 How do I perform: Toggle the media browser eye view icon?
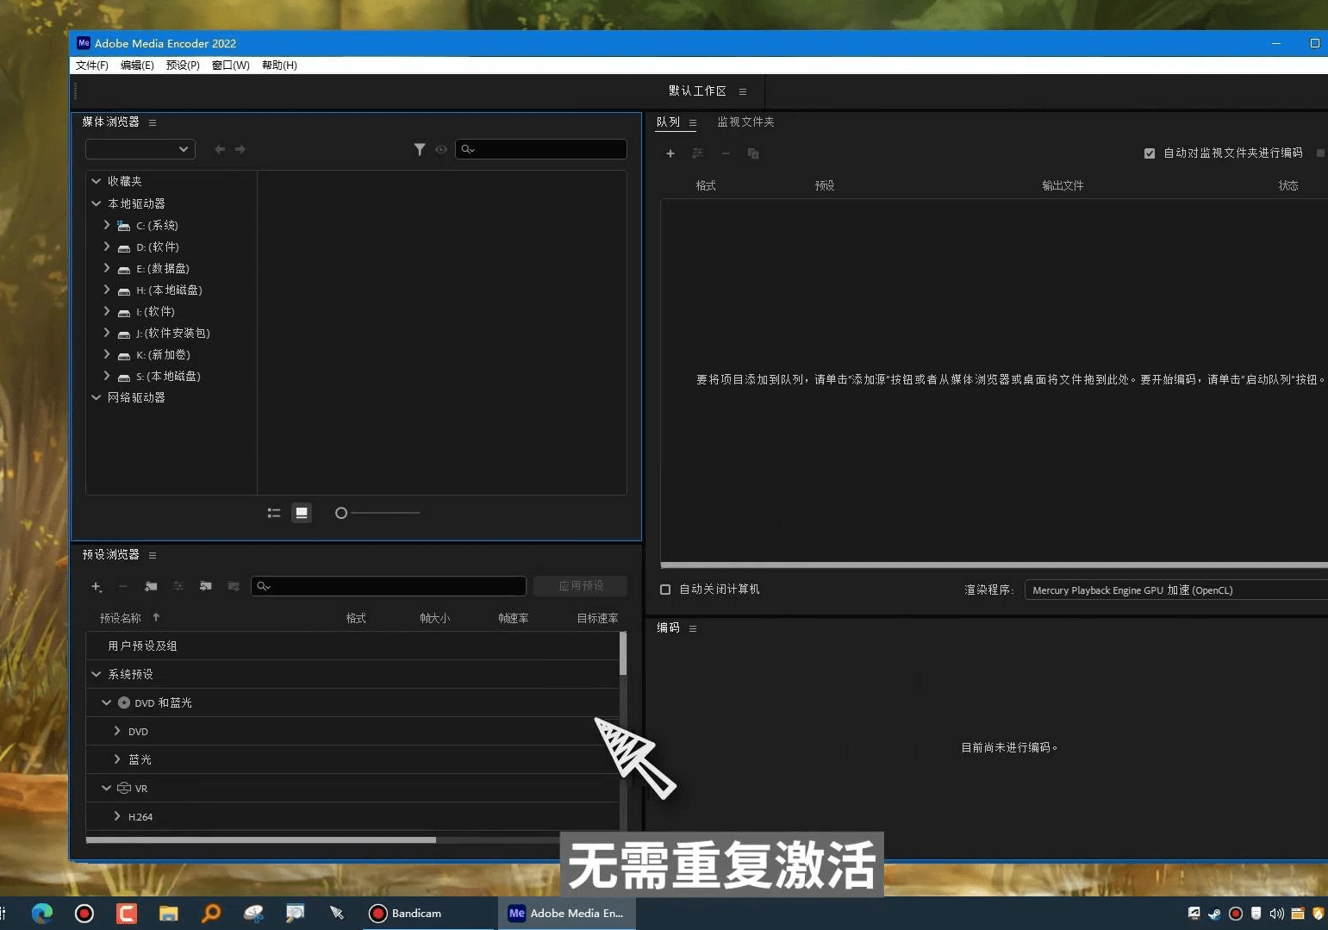click(x=441, y=149)
